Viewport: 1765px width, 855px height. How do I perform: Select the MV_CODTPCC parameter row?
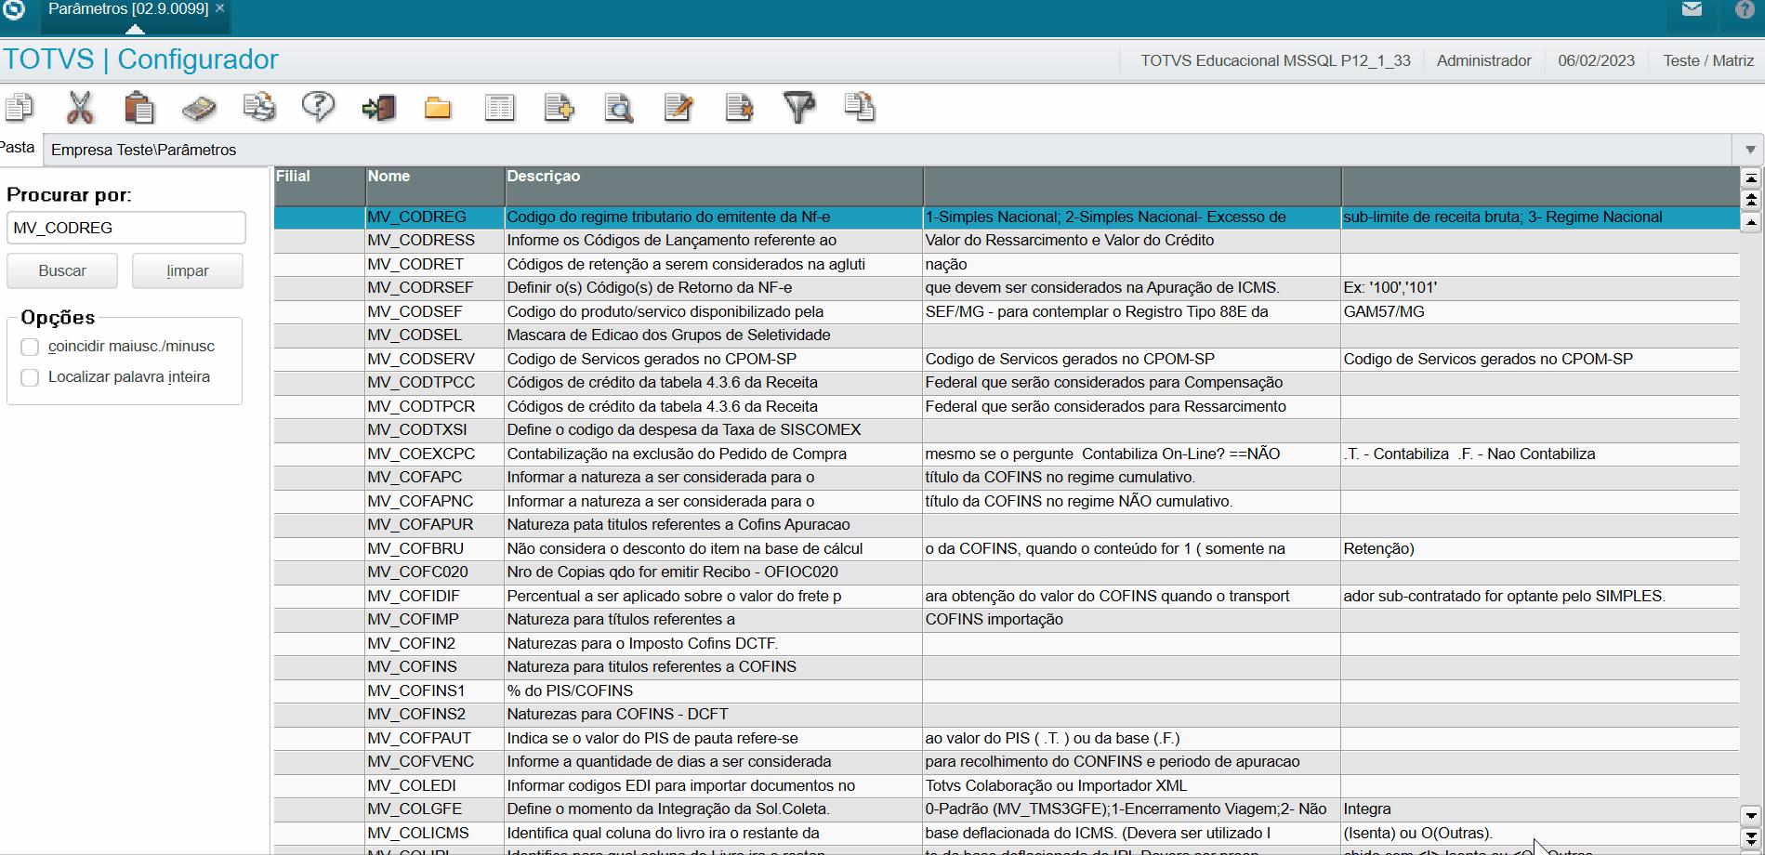click(x=1007, y=383)
